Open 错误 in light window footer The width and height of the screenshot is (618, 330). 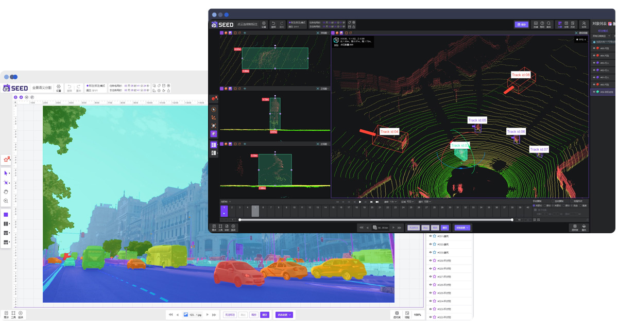point(21,314)
